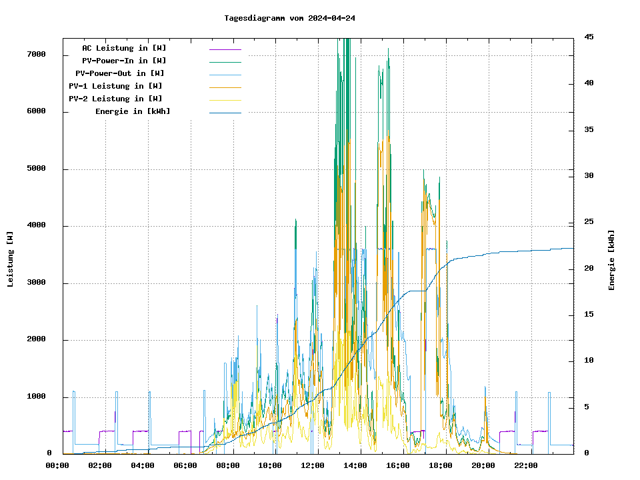
Task: Click the 45 value on the energy axis
Action: point(589,37)
